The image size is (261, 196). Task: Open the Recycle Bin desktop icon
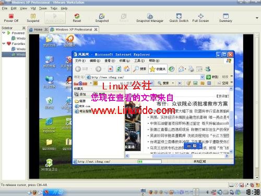[50, 103]
